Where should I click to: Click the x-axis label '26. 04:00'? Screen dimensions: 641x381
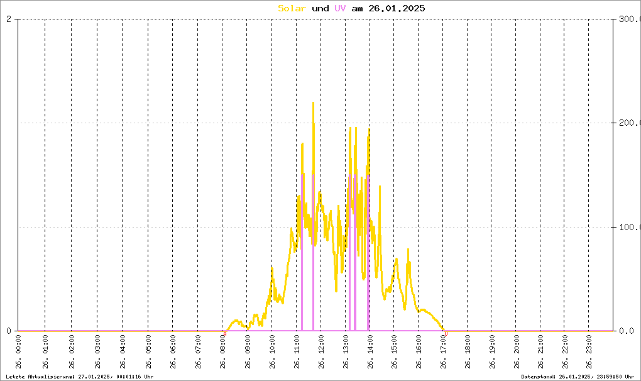123,352
